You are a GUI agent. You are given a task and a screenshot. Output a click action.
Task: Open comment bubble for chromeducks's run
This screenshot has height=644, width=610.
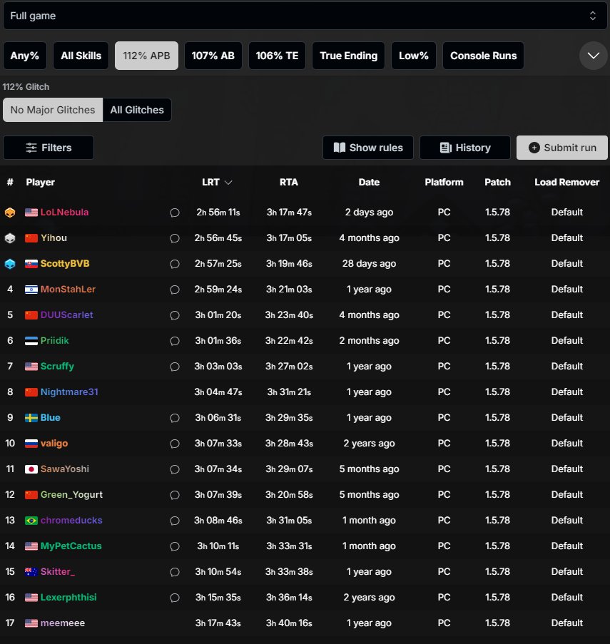tap(175, 521)
